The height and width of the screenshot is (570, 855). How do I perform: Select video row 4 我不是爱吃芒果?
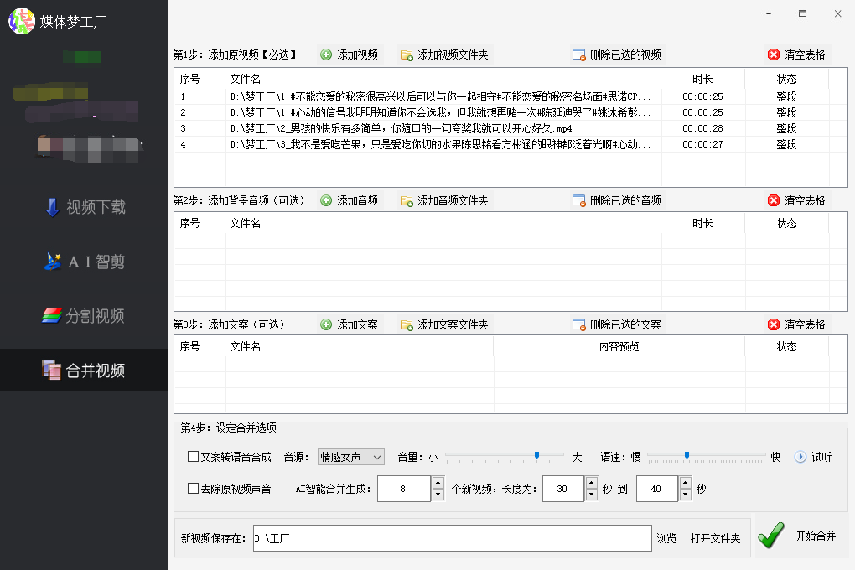point(510,144)
